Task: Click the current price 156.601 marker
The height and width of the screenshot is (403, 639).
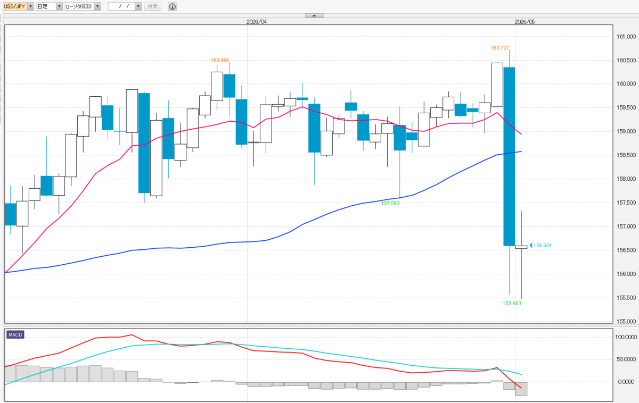Action: tap(540, 245)
